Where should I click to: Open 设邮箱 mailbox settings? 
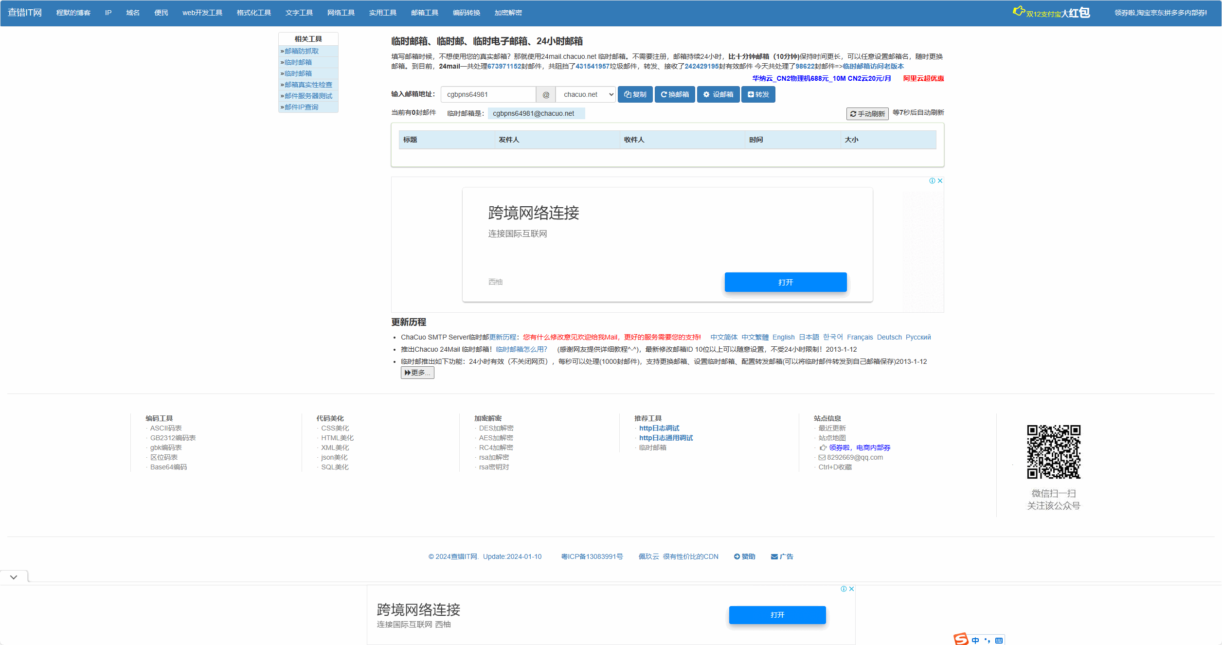tap(718, 94)
